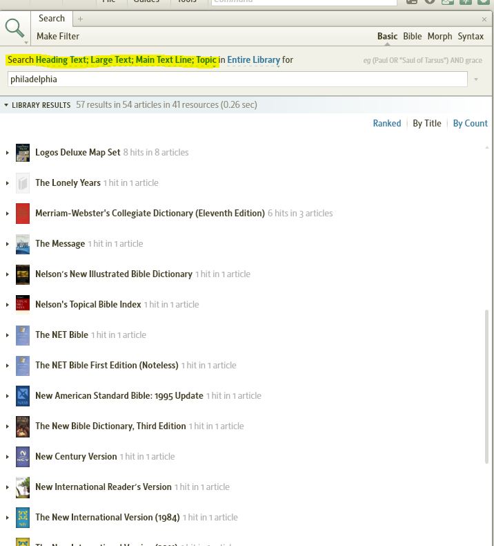494x546 pixels.
Task: Open the search fields dropdown (Heading Text…)
Action: [x=126, y=60]
